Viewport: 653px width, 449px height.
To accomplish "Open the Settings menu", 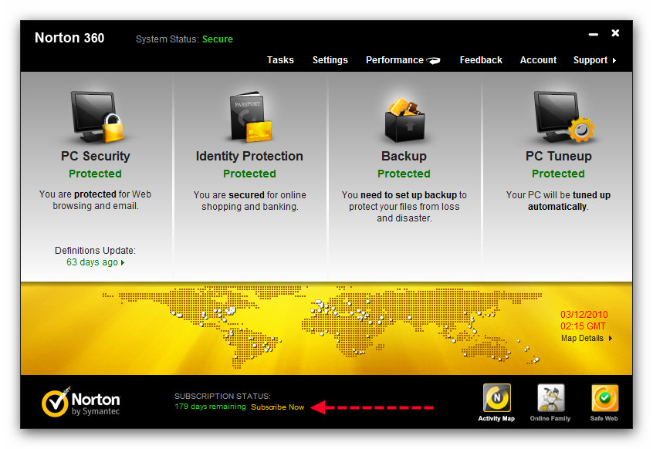I will pos(330,60).
